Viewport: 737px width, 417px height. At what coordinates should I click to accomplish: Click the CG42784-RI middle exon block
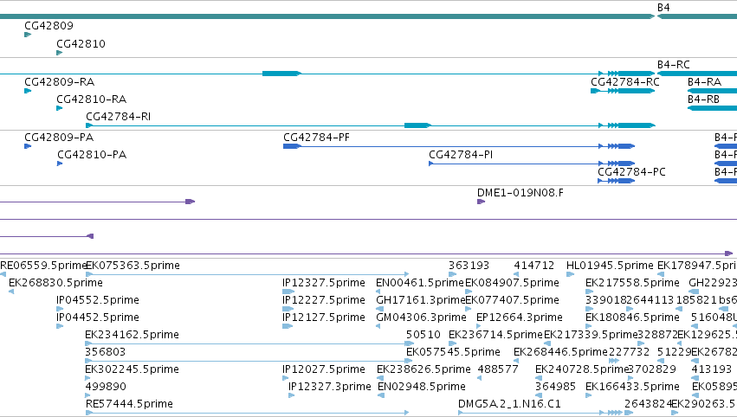click(417, 125)
